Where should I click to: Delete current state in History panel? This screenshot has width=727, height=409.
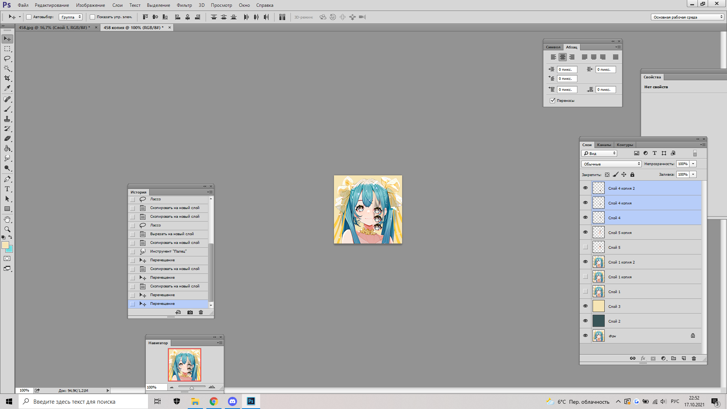201,312
